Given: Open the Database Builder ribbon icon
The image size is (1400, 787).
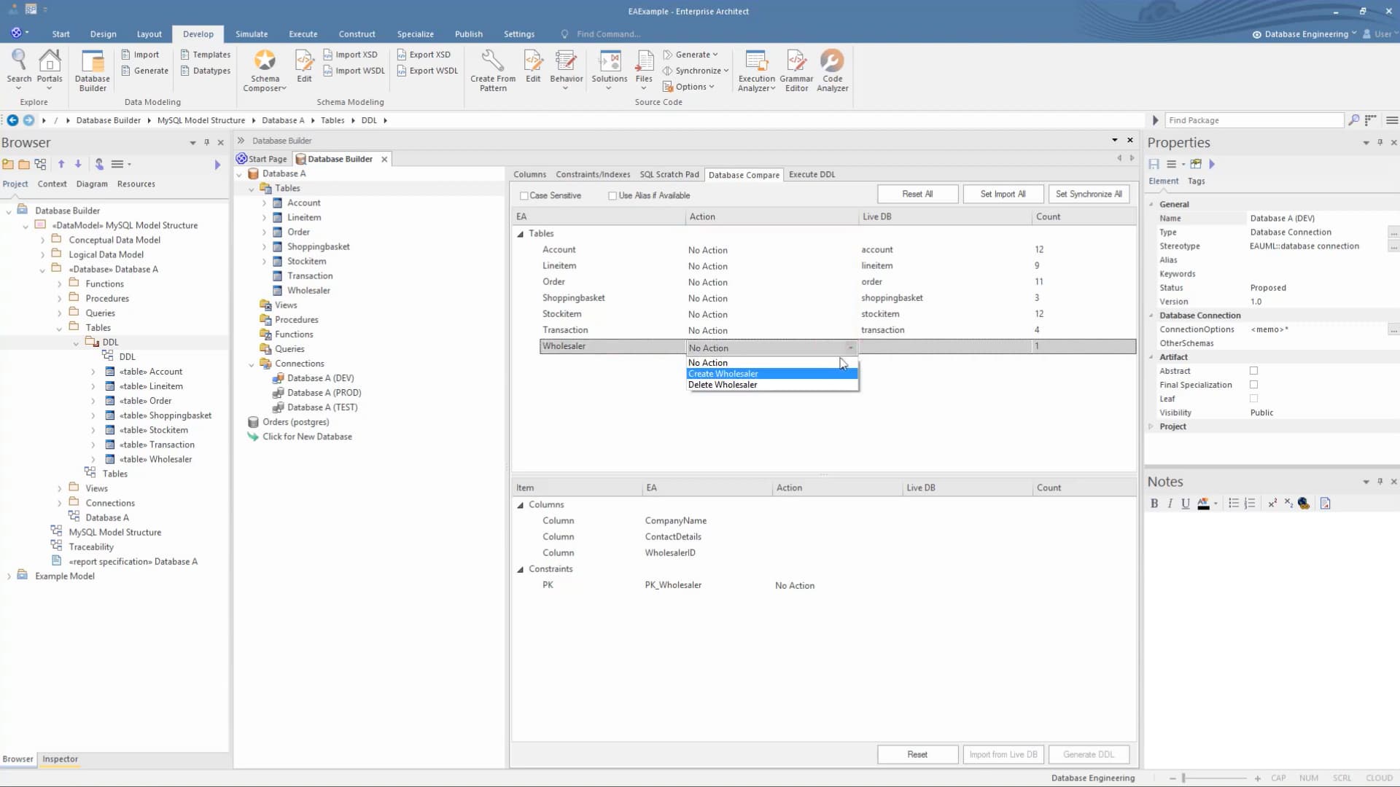Looking at the screenshot, I should click(93, 71).
